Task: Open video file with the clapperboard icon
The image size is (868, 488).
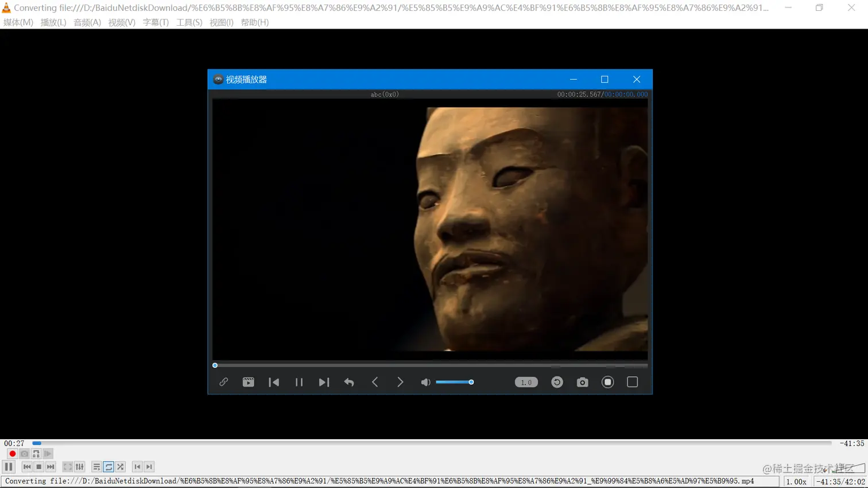Action: [x=248, y=382]
